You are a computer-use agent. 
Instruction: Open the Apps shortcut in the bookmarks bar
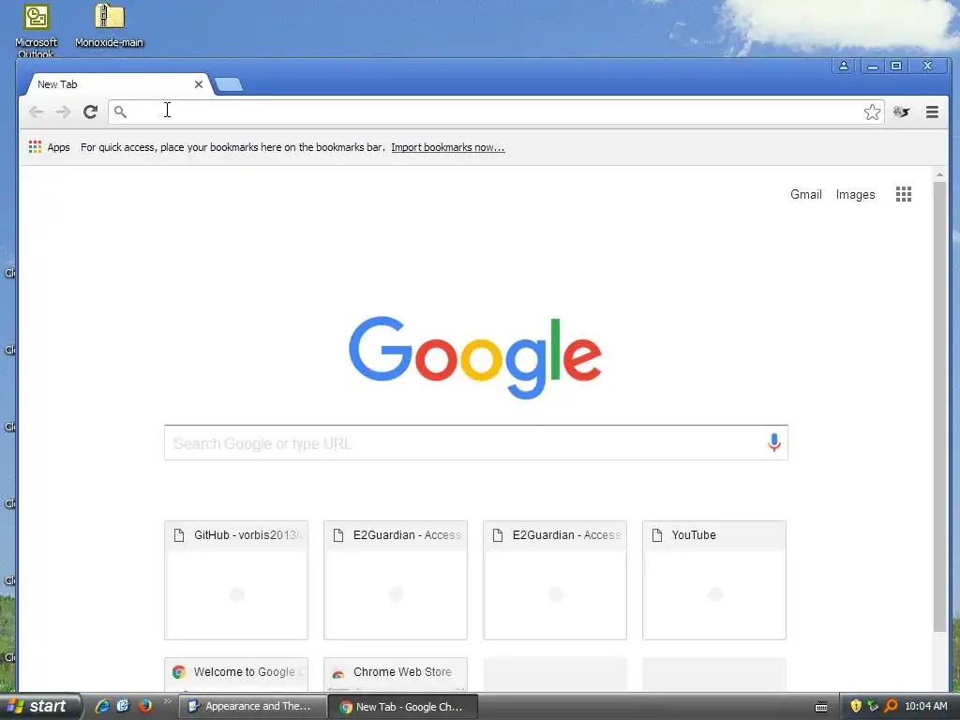coord(50,147)
